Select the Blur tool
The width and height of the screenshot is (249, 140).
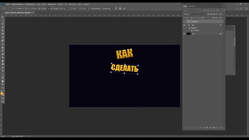pyautogui.click(x=3, y=61)
